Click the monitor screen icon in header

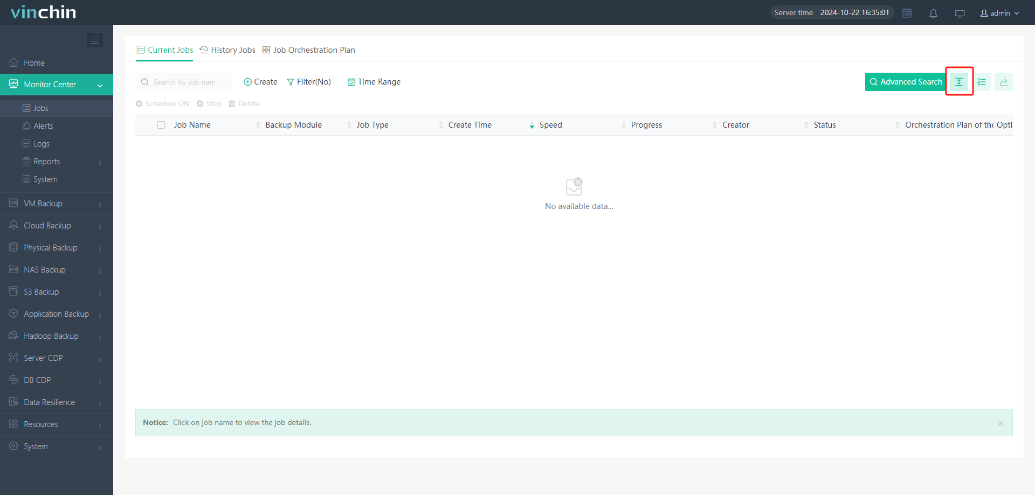point(960,13)
